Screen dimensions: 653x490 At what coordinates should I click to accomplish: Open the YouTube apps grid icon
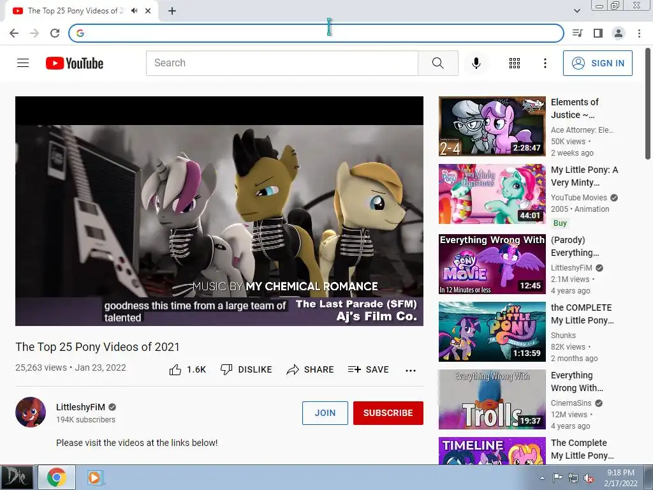(515, 63)
